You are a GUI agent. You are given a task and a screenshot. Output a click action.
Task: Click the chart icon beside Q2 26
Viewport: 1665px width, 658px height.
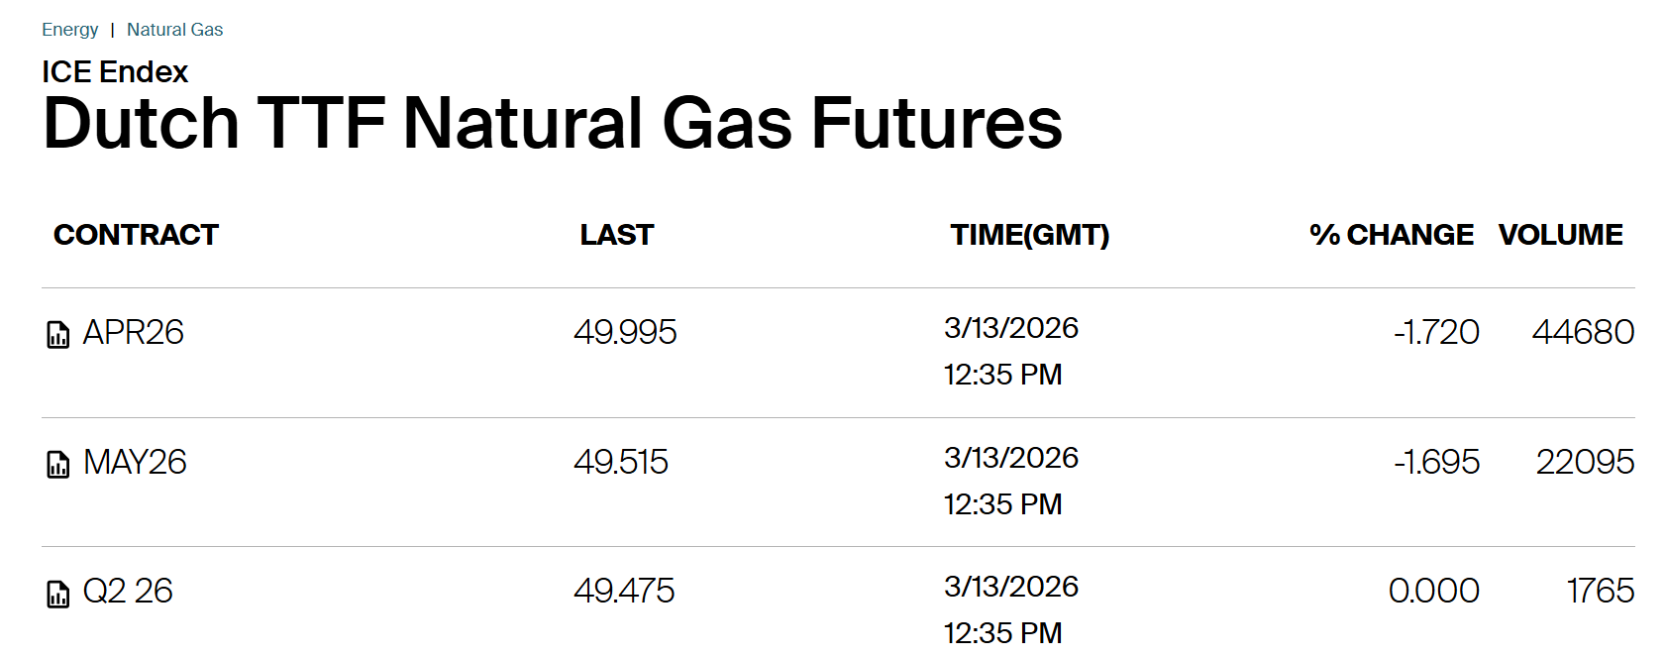tap(58, 594)
